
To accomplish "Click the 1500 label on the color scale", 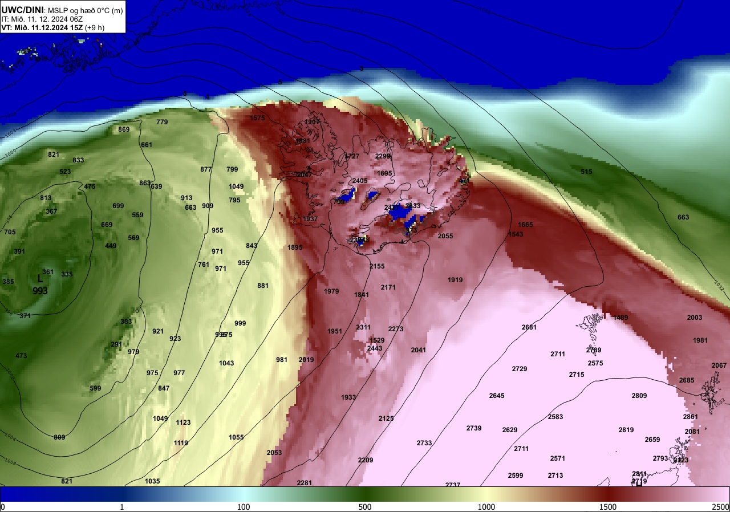I will [x=608, y=507].
